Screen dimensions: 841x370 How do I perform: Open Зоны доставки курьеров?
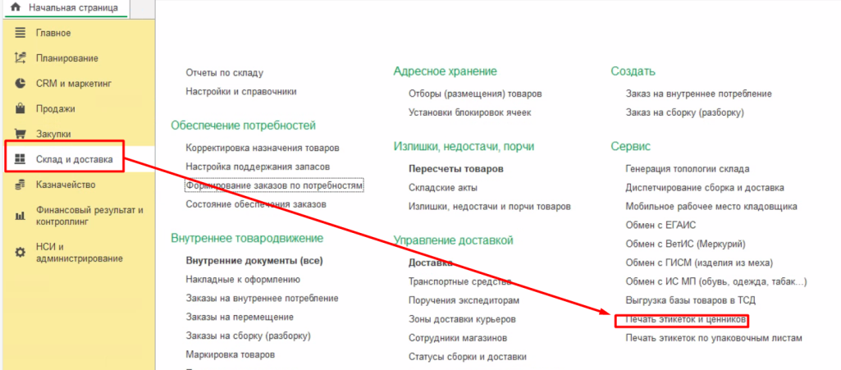462,320
